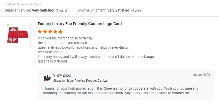
Task: Click the On-time Shipment Very Satisfied rating
Action: coord(118,10)
